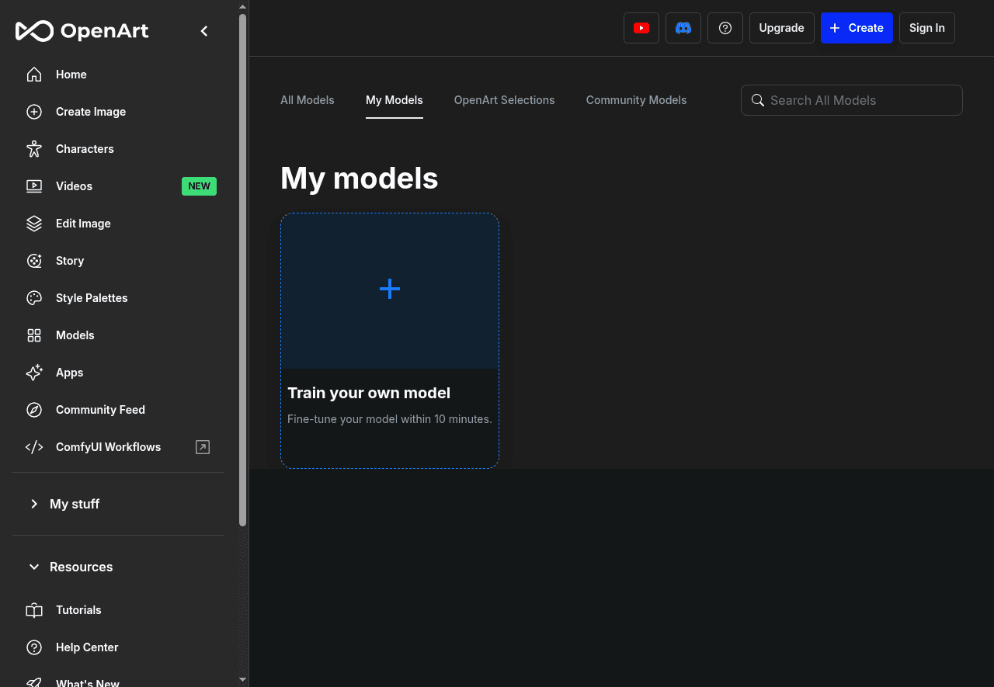
Task: Open ComfyUI Workflows external link
Action: tap(202, 447)
